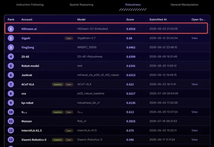Select the Robot-model account name
The image size is (214, 147).
pyautogui.click(x=30, y=66)
